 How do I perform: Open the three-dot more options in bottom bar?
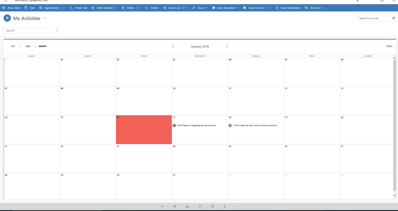[237, 206]
